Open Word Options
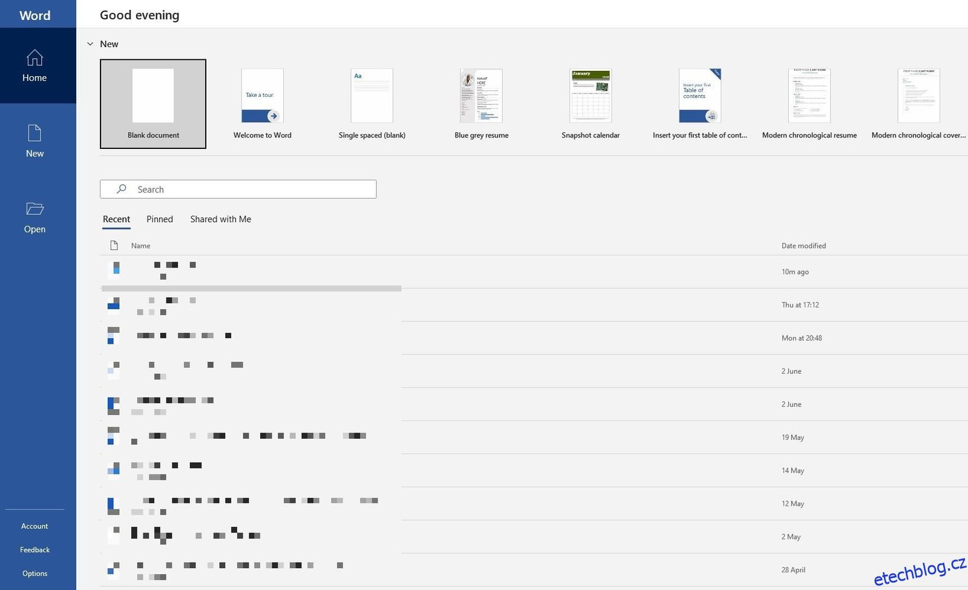 click(x=34, y=573)
